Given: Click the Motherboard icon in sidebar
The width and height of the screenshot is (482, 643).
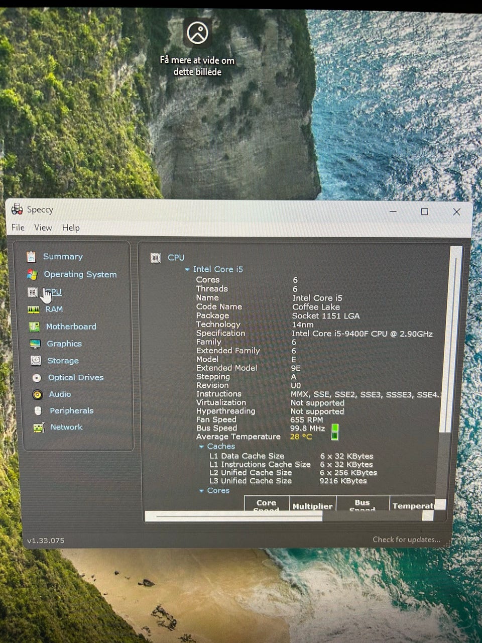Looking at the screenshot, I should point(34,327).
